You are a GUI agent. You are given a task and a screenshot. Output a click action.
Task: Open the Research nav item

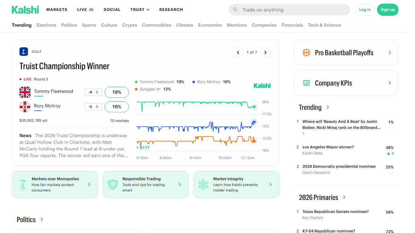pyautogui.click(x=171, y=10)
